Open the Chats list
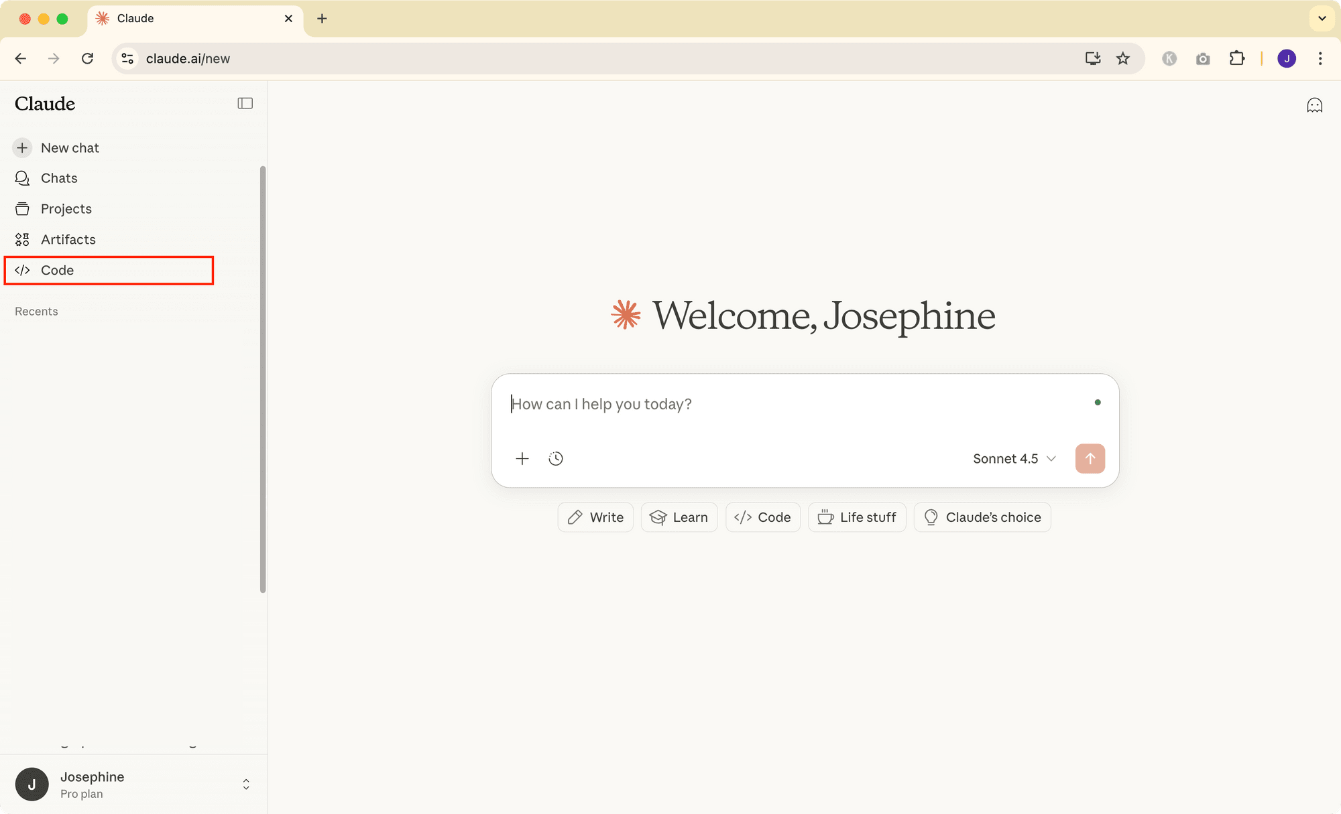The width and height of the screenshot is (1341, 814). (59, 178)
